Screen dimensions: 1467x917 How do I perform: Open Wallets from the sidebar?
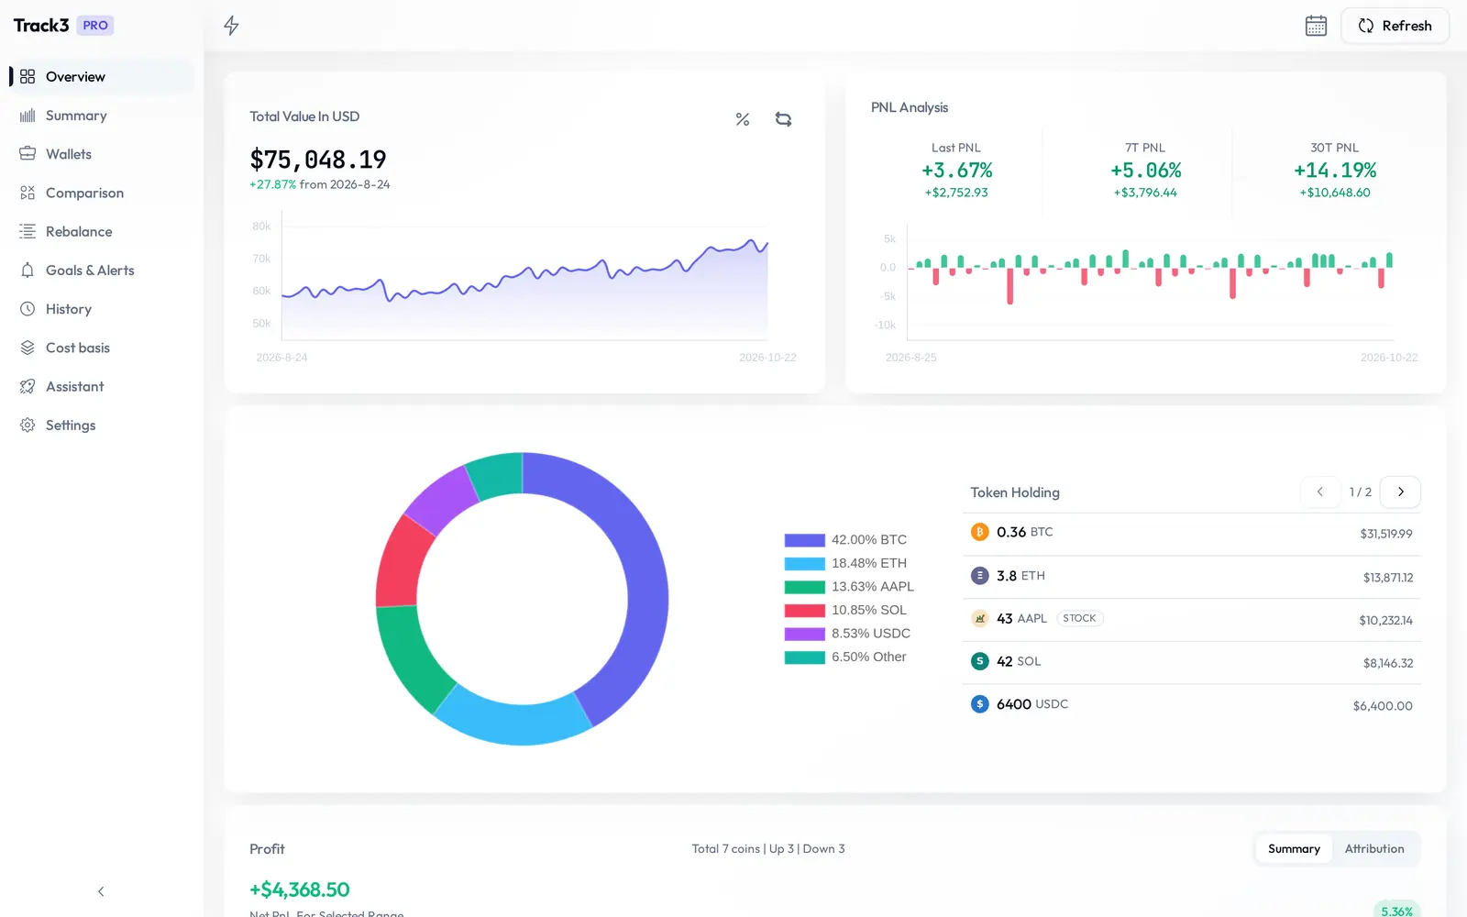coord(102,154)
